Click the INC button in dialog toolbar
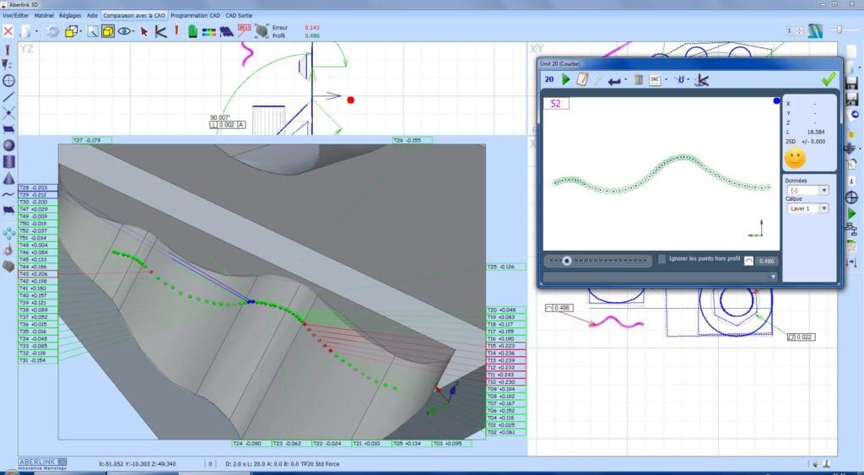 655,80
